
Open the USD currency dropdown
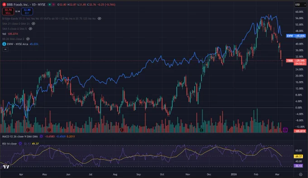click(x=300, y=5)
